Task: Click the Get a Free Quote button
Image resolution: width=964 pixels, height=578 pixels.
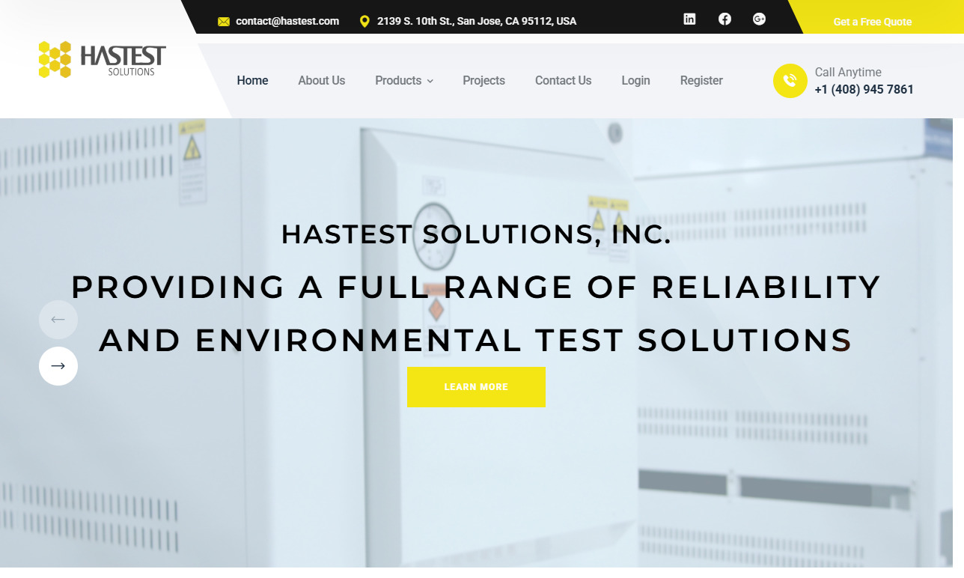Action: [x=872, y=22]
